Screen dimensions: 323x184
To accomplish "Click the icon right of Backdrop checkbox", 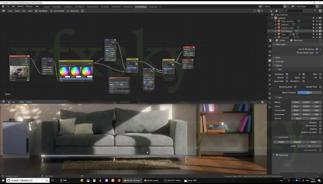I will tap(82, 11).
